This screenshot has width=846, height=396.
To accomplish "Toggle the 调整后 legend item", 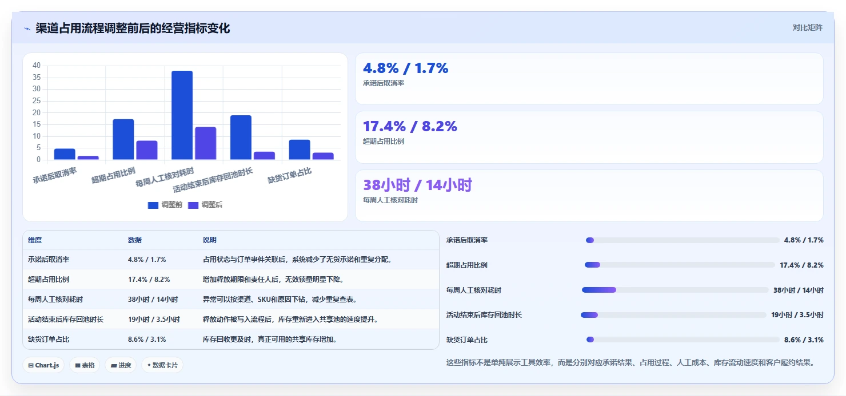I will click(x=205, y=205).
